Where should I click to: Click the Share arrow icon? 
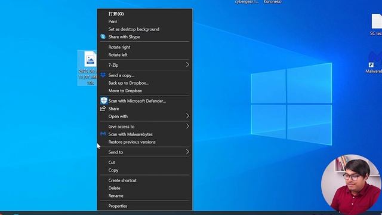[103, 109]
